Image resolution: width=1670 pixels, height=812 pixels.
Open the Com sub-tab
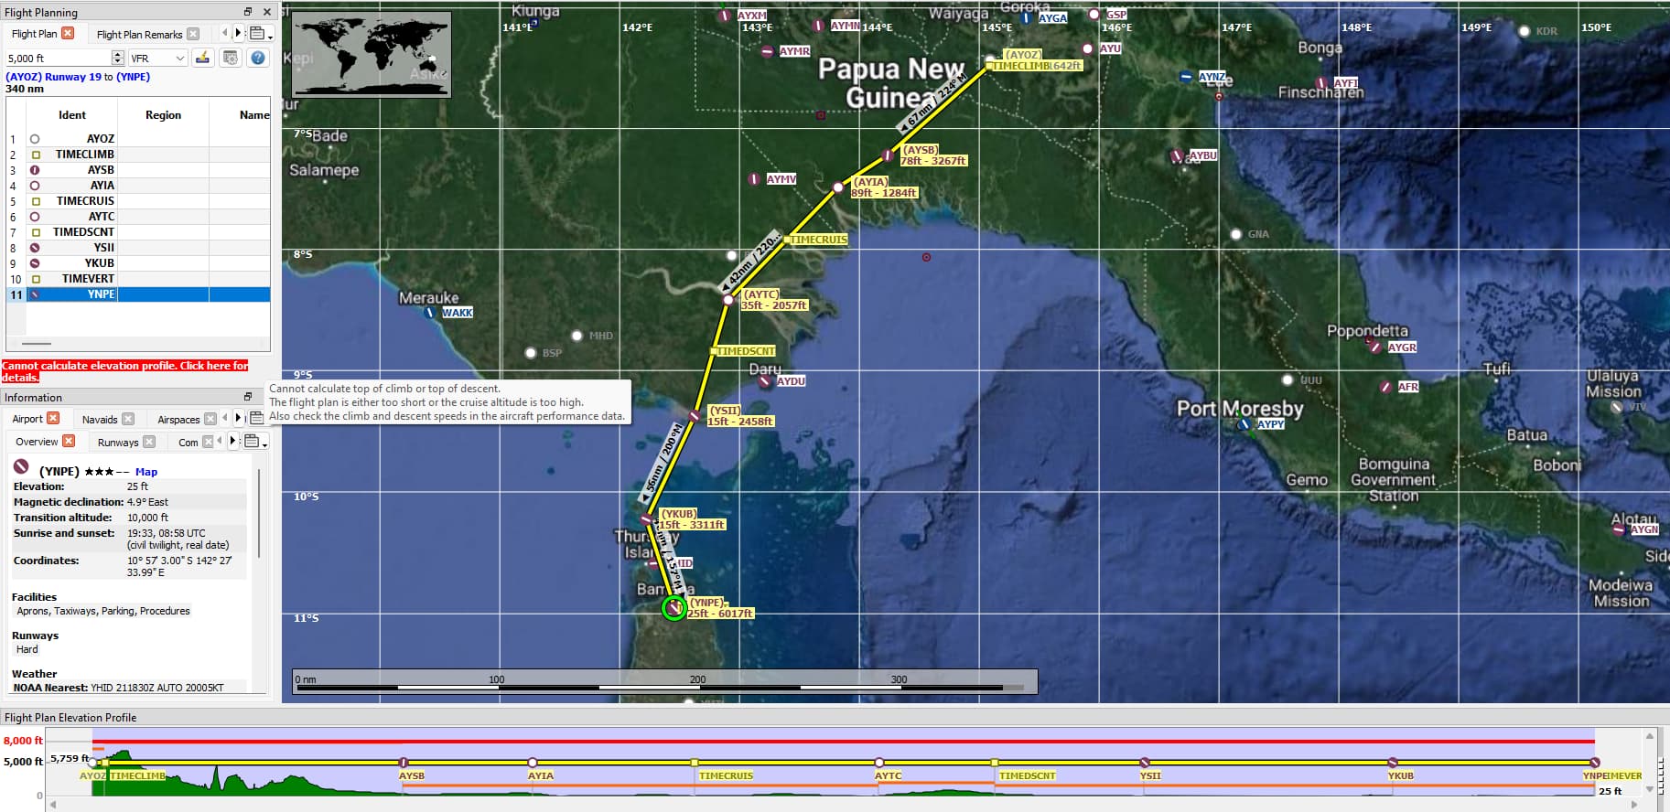189,443
